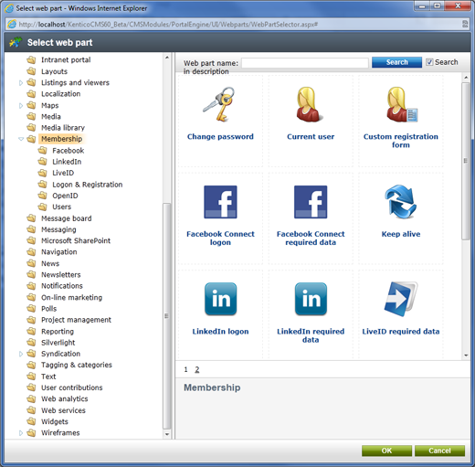Screen dimensions: 475x467
Task: Select the Newsletters category
Action: [61, 275]
